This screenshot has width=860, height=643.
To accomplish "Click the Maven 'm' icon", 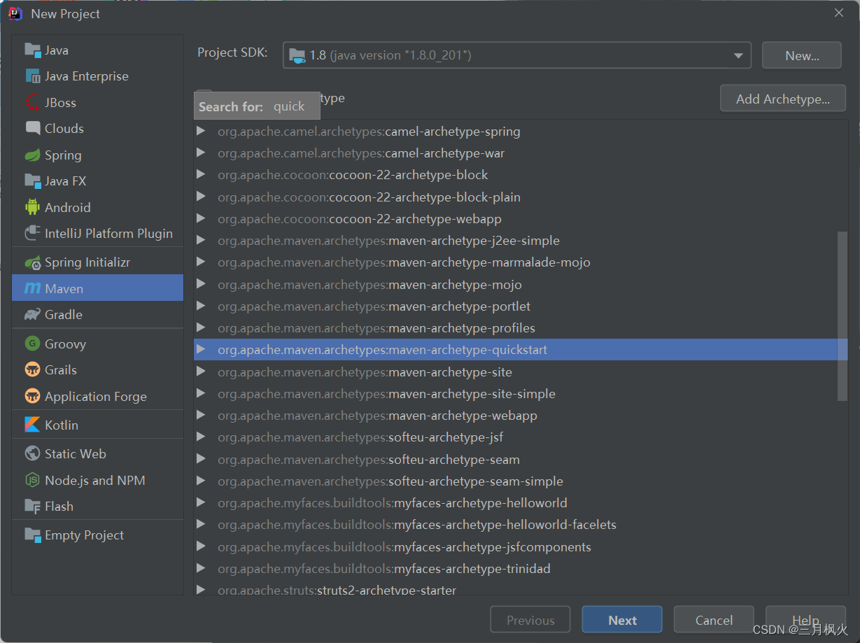I will [33, 288].
